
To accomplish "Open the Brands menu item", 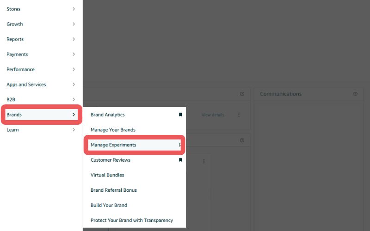I will 42,115.
